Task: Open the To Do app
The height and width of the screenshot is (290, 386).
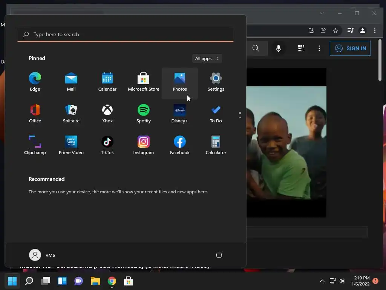Action: [216, 114]
